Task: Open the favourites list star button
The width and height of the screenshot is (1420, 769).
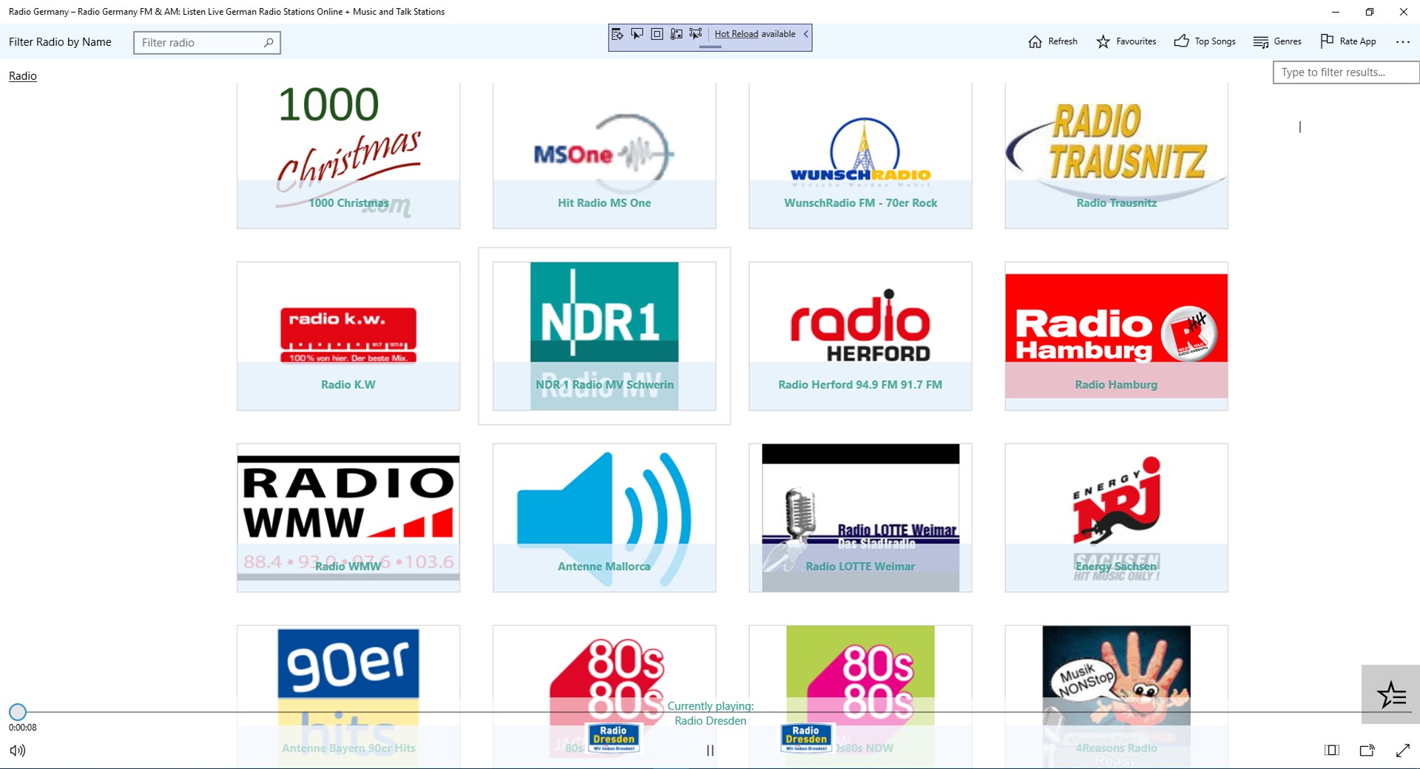Action: point(1390,694)
